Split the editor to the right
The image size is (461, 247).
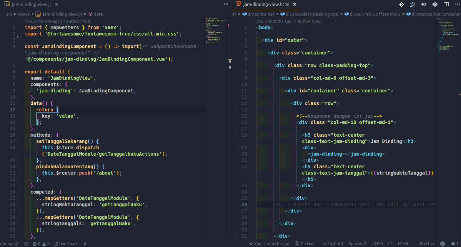[446, 4]
